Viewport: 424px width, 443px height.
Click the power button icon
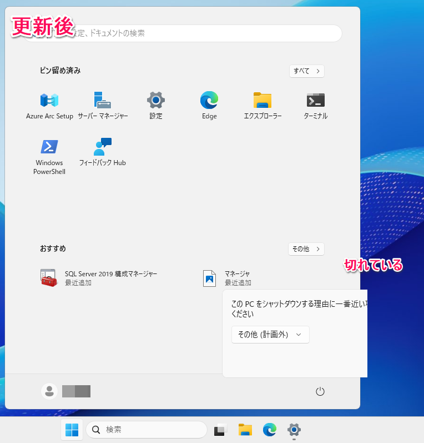(320, 391)
